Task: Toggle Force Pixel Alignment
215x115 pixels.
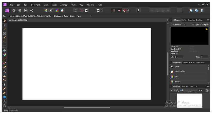Action: click(x=119, y=11)
